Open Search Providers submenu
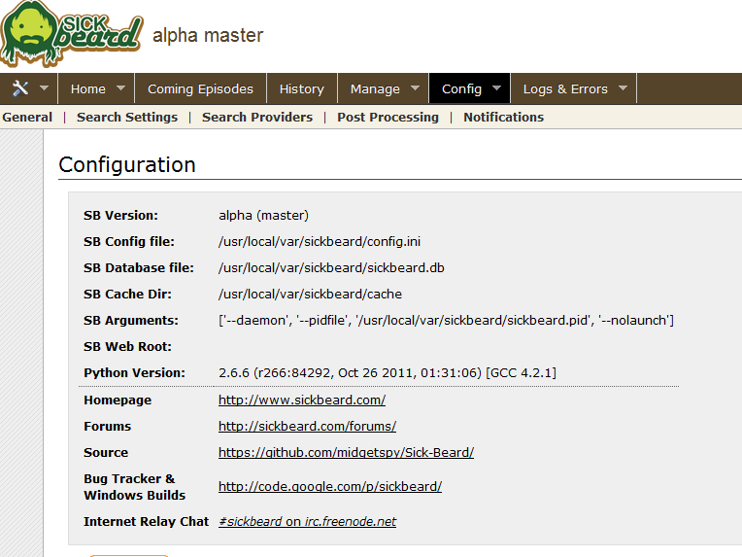The image size is (742, 557). click(x=257, y=117)
